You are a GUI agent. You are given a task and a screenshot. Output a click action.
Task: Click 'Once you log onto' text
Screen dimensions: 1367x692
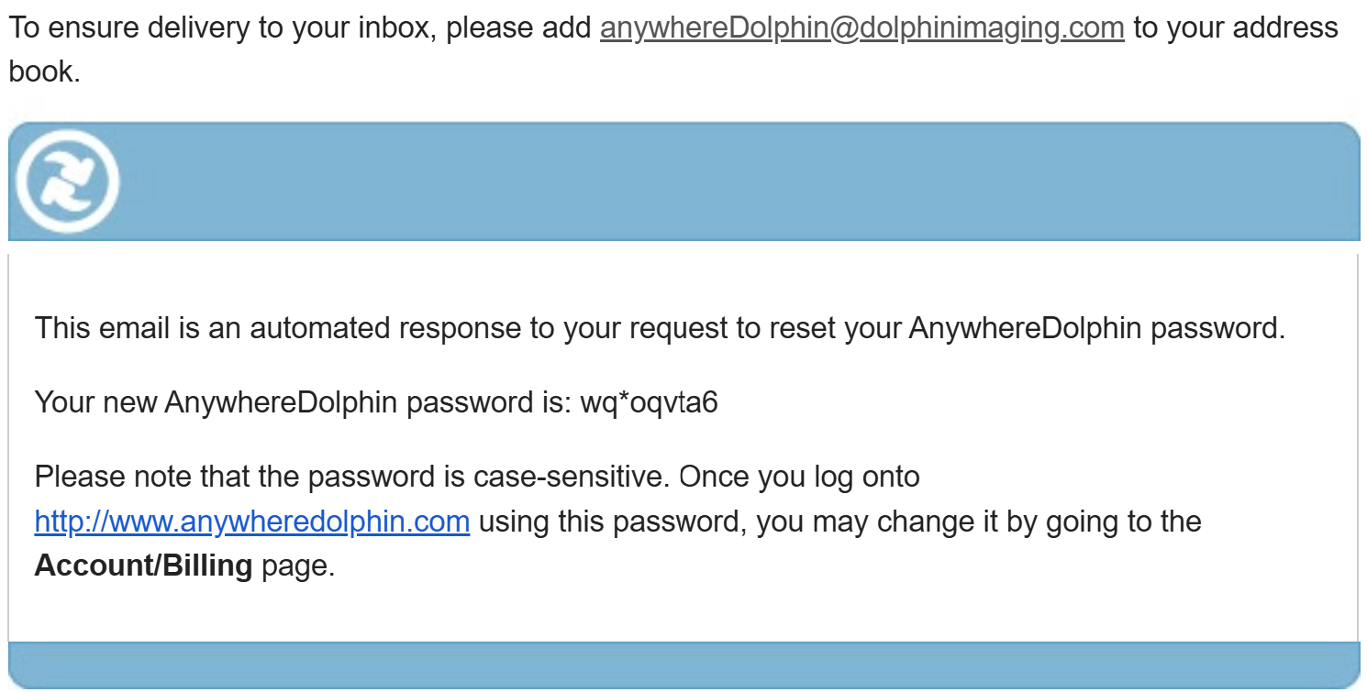(798, 478)
